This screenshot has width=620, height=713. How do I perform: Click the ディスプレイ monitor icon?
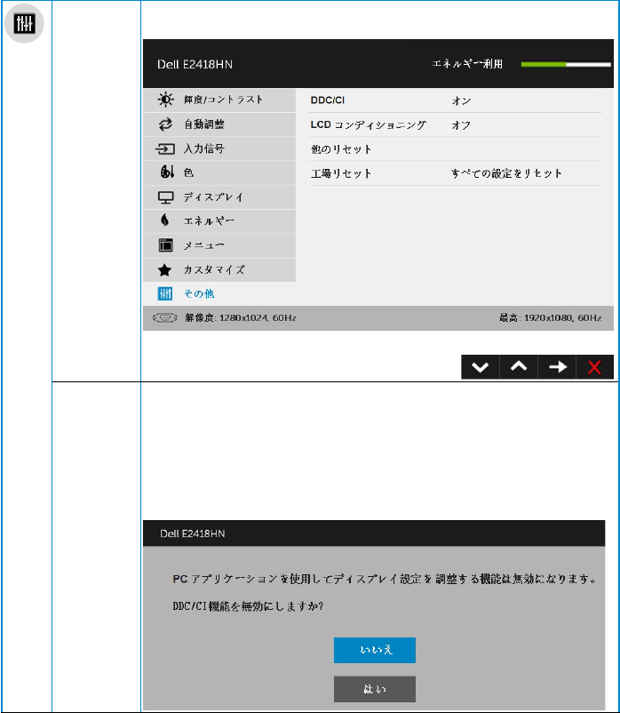[166, 196]
